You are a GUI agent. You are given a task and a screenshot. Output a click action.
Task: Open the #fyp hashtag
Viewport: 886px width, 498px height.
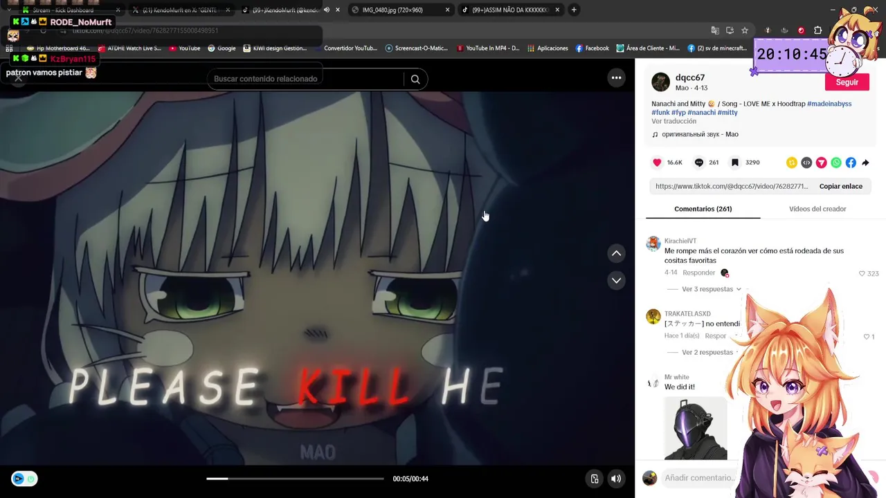(678, 112)
